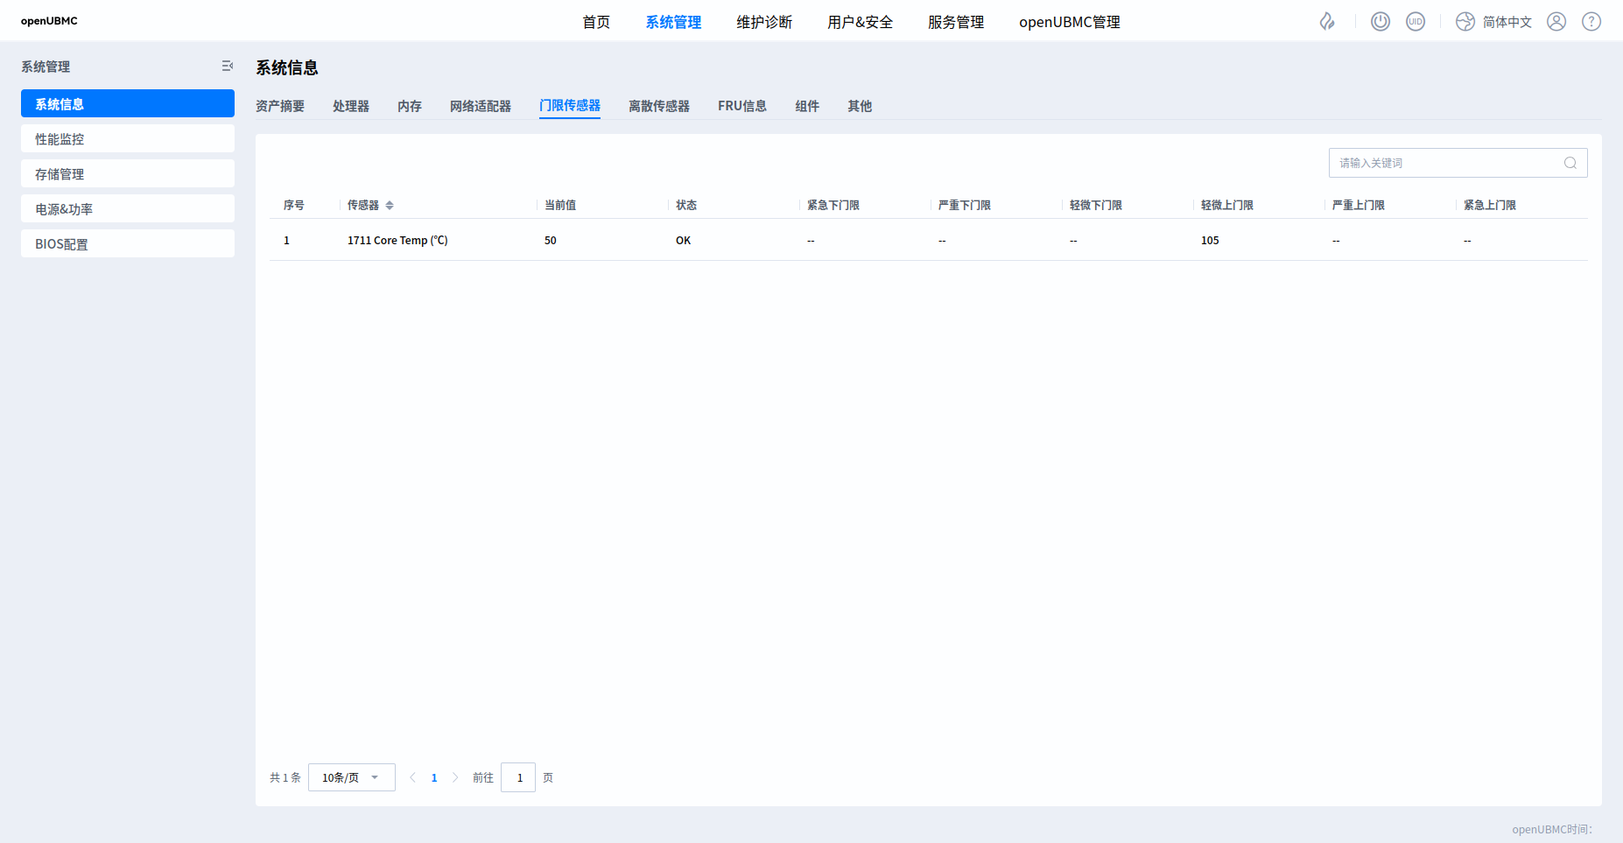Open 电源&功率 sidebar item
Screen dimensions: 1623x843
coord(128,209)
